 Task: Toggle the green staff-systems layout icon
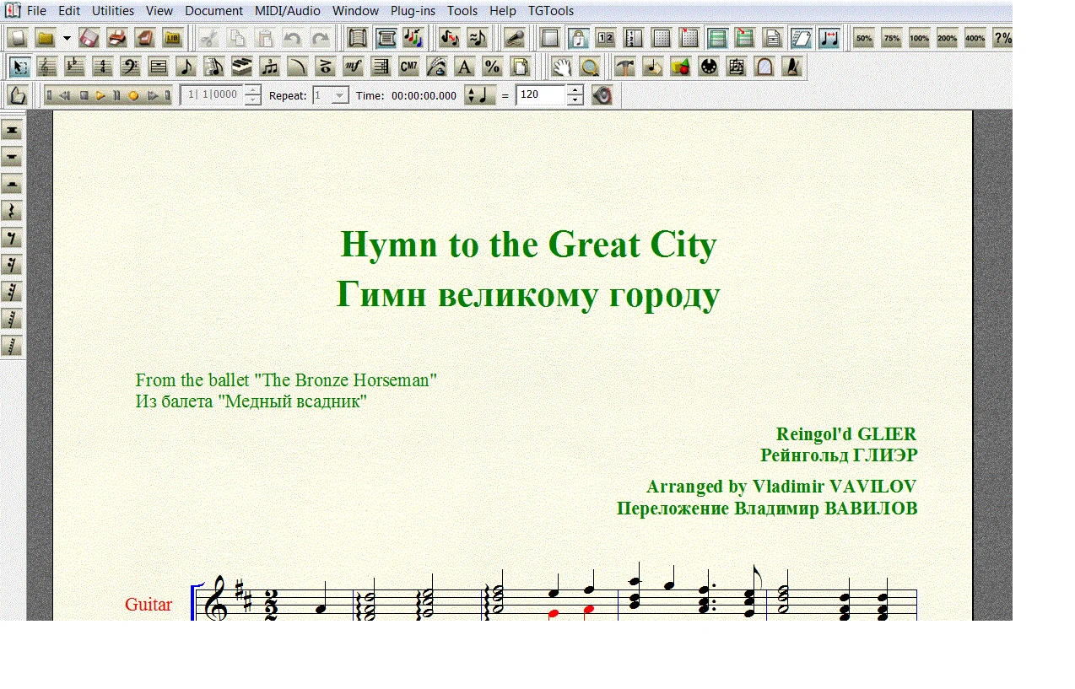point(717,38)
